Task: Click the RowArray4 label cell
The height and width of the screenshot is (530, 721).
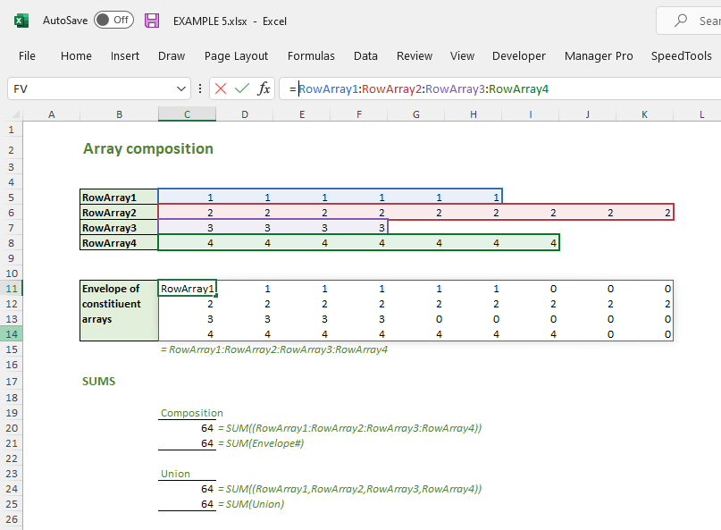Action: (x=119, y=242)
